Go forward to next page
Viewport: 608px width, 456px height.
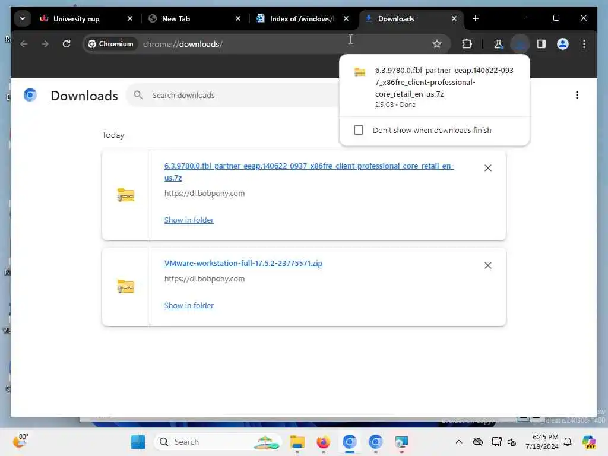tap(45, 44)
